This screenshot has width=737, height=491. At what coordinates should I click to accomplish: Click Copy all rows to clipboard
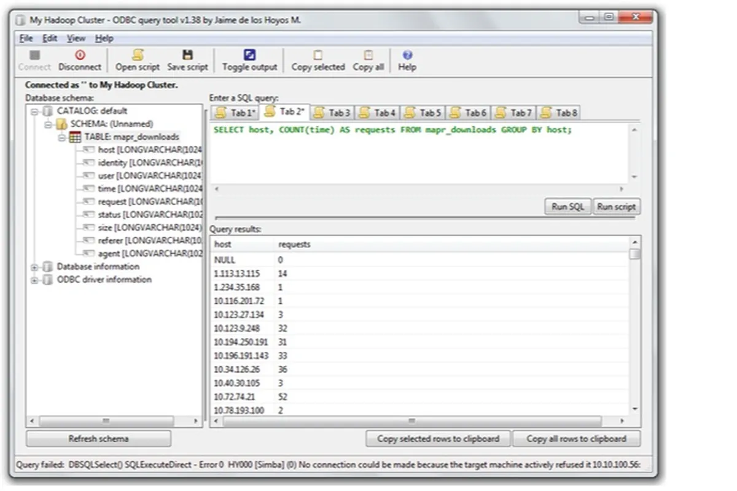[576, 439]
